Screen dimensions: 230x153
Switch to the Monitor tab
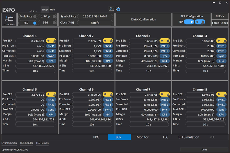[142, 137]
